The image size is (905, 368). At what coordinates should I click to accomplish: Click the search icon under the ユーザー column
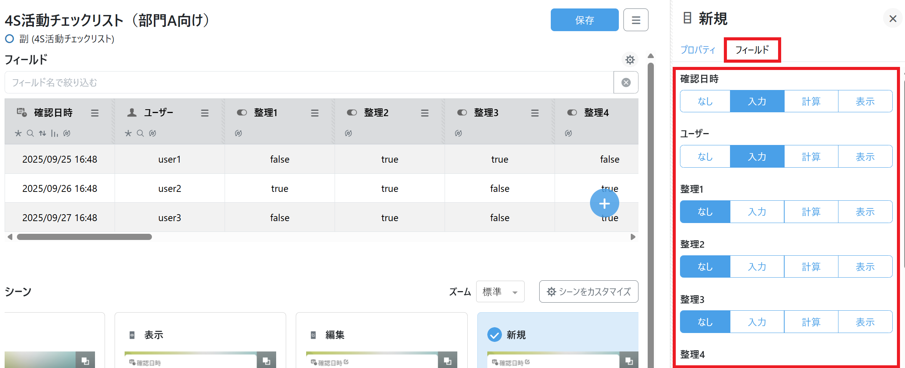pos(140,133)
